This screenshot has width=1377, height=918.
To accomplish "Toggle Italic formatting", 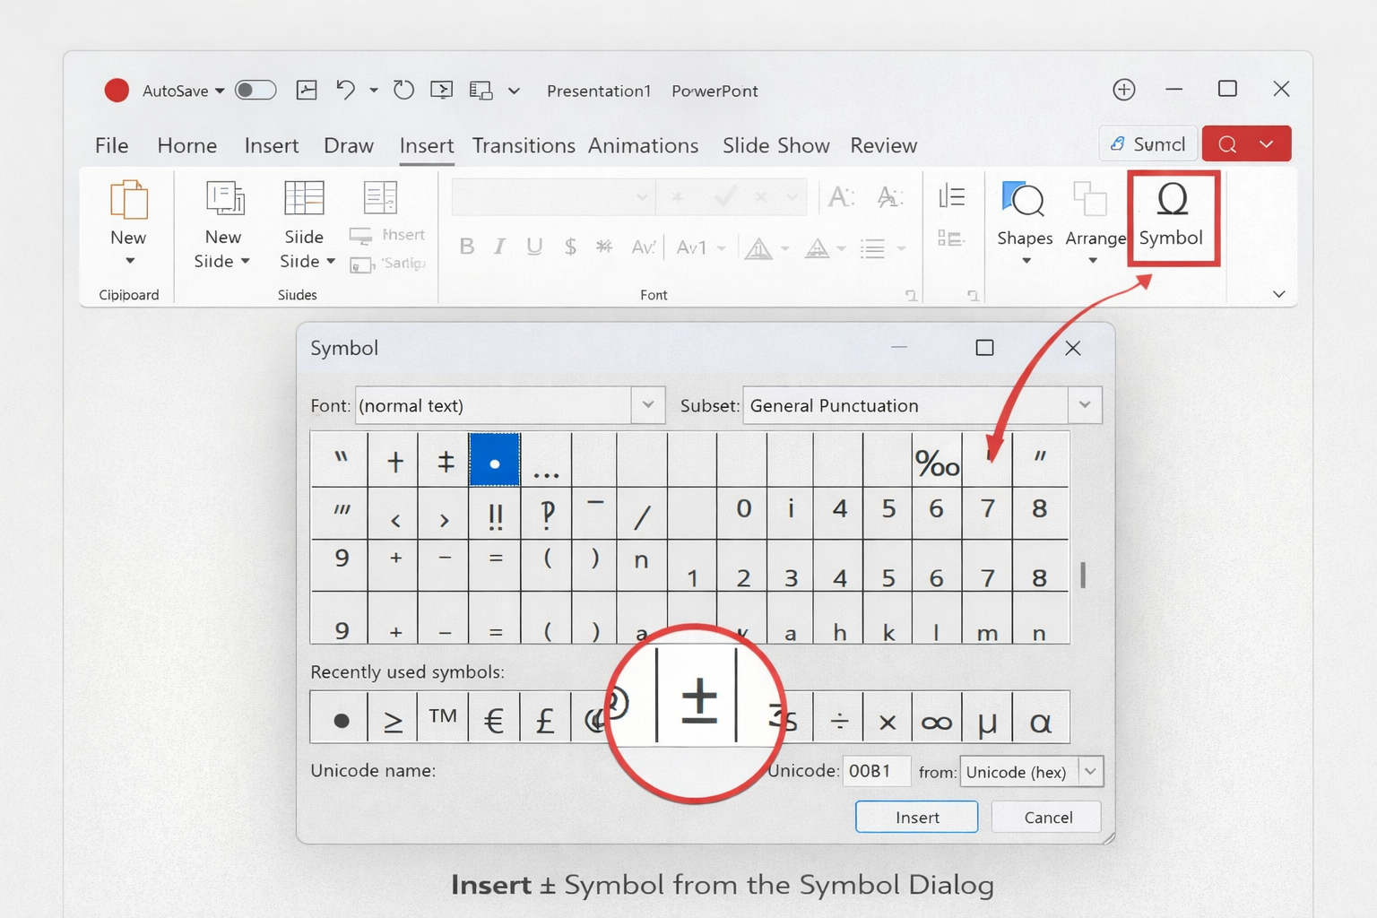I will [x=499, y=247].
